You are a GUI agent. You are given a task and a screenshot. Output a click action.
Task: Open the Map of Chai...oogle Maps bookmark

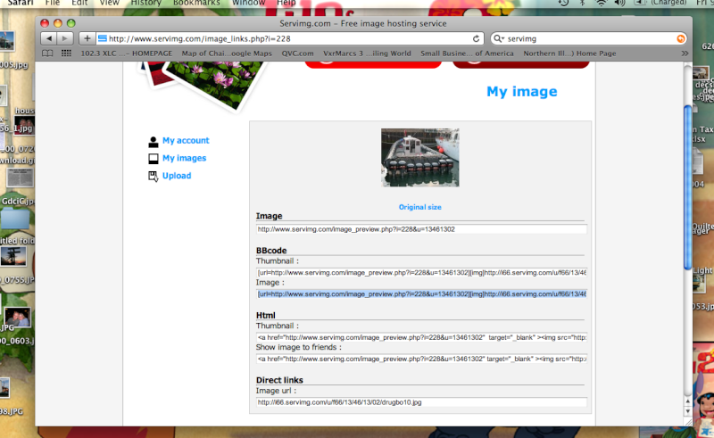click(x=227, y=54)
